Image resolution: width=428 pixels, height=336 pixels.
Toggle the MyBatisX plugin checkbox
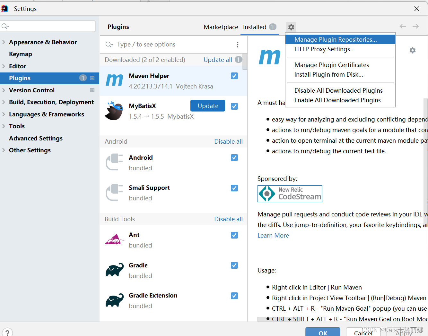pos(234,106)
